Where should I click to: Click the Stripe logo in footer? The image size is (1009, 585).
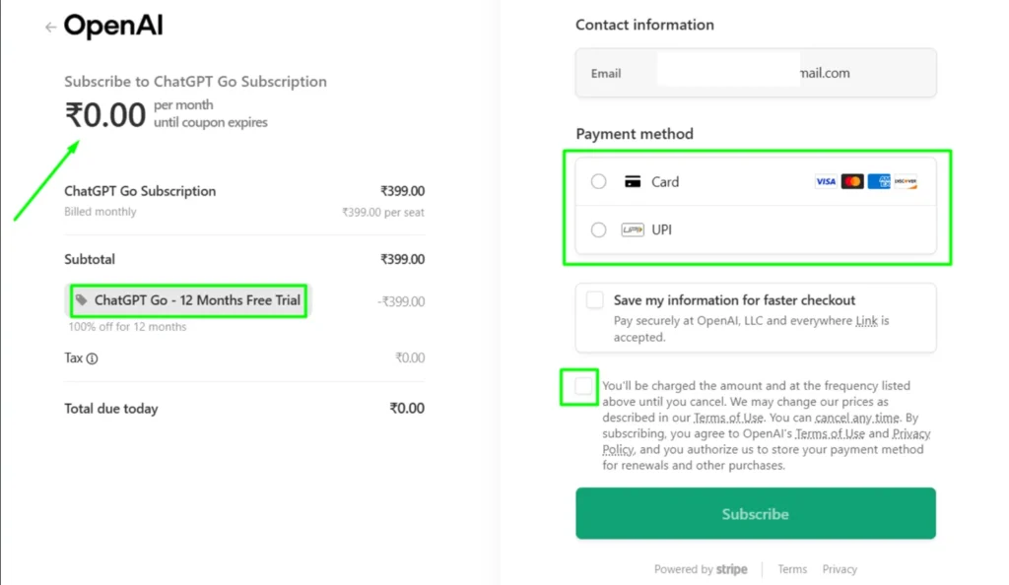point(732,569)
